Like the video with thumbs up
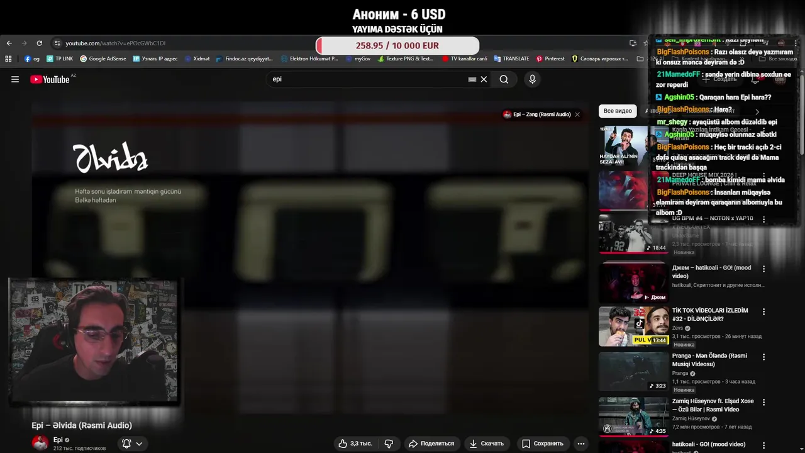 (355, 444)
